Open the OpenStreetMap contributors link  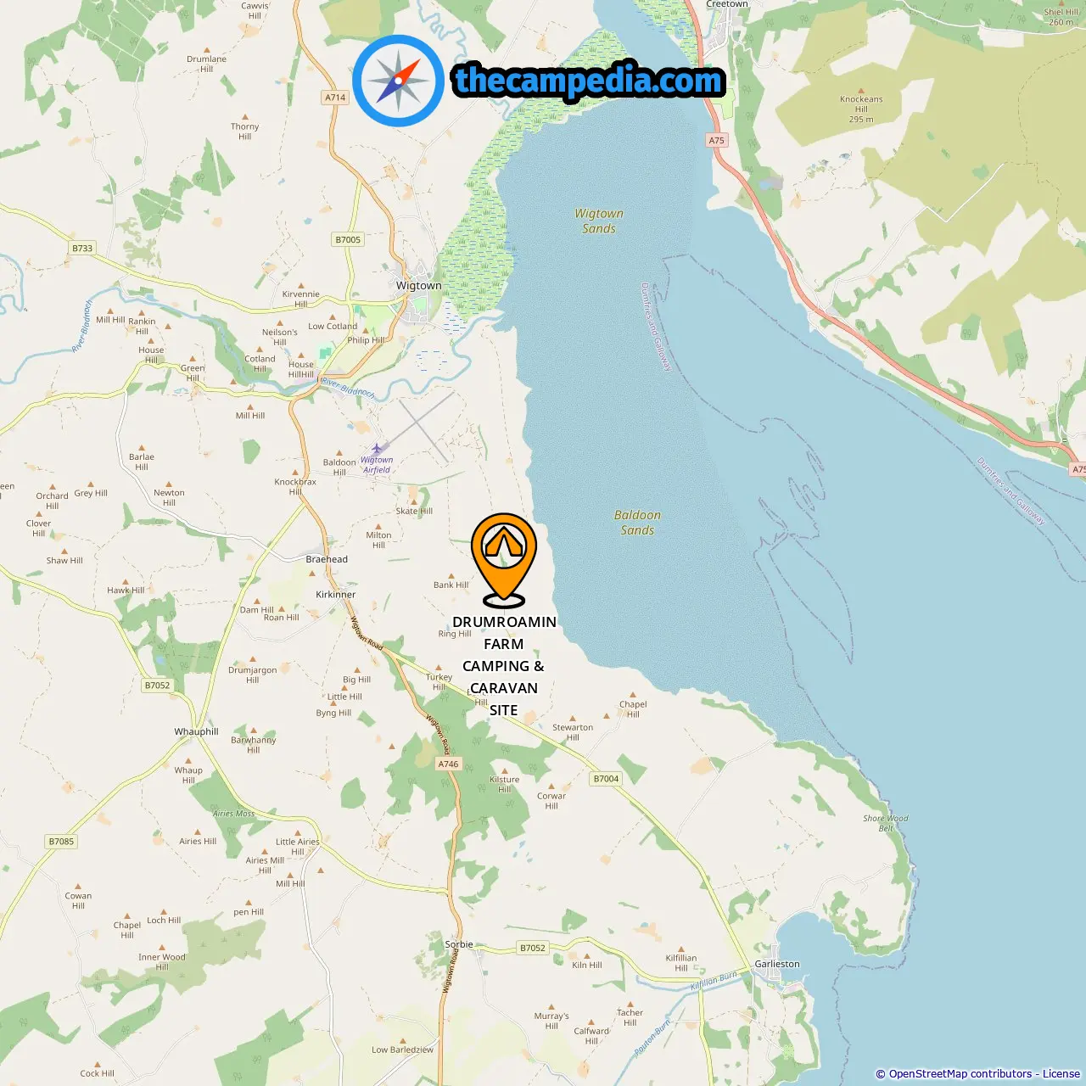coord(960,1074)
